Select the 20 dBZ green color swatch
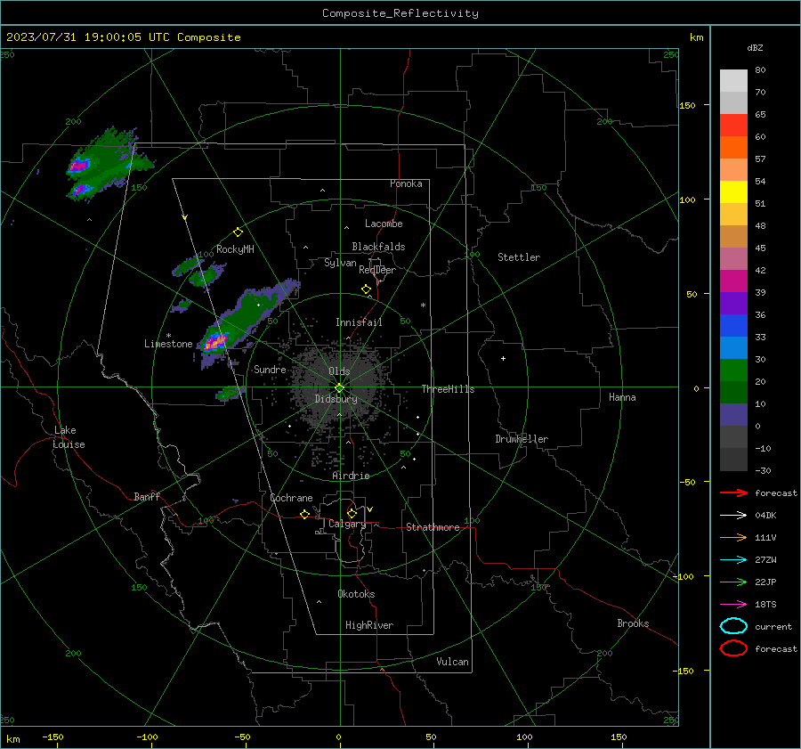 pyautogui.click(x=733, y=370)
